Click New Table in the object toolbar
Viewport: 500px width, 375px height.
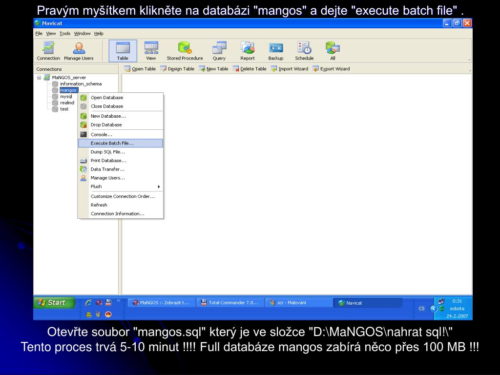tap(214, 69)
